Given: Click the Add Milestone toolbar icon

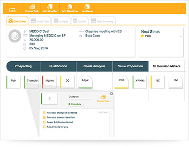Looking at the screenshot, I should [70, 9].
